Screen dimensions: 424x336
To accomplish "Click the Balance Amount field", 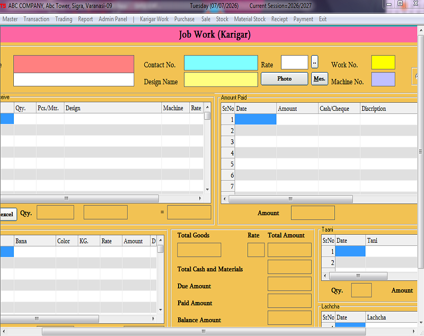I will pos(289,317).
